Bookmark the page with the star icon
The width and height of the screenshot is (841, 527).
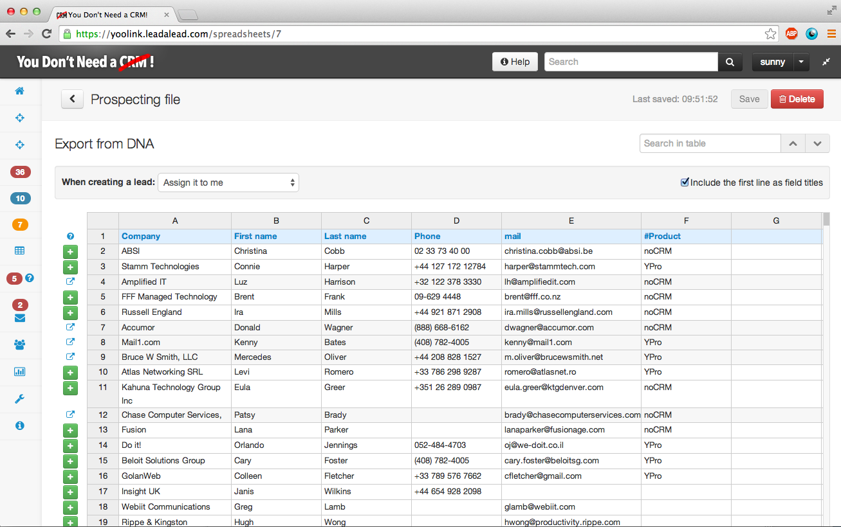click(770, 33)
